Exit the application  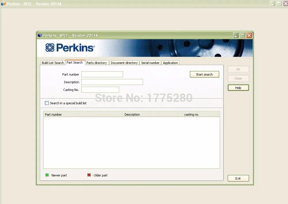click(238, 178)
